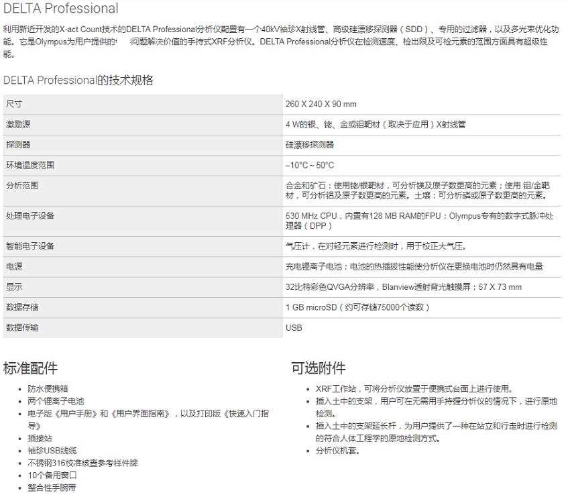Click the 处理电子设备 row label
Screen dimensions: 570x495
pyautogui.click(x=30, y=215)
